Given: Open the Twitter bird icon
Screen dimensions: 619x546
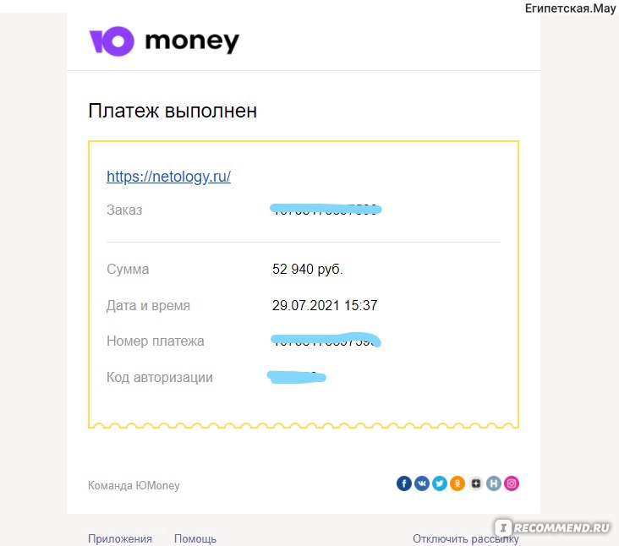Looking at the screenshot, I should point(440,483).
